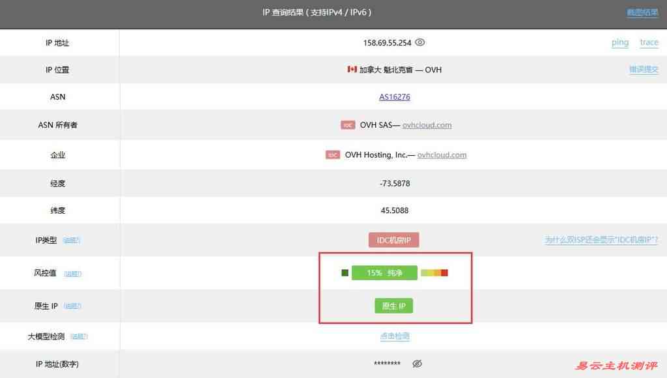
Task: Select the IP address 158.69.55.254 text
Action: pos(387,42)
